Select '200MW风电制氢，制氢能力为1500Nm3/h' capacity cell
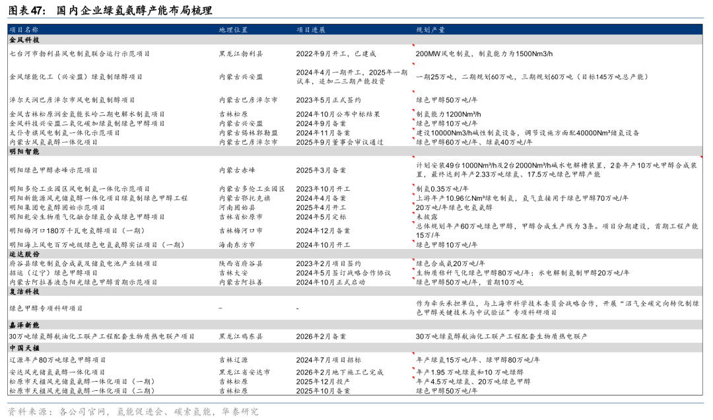The image size is (713, 420). [x=485, y=53]
